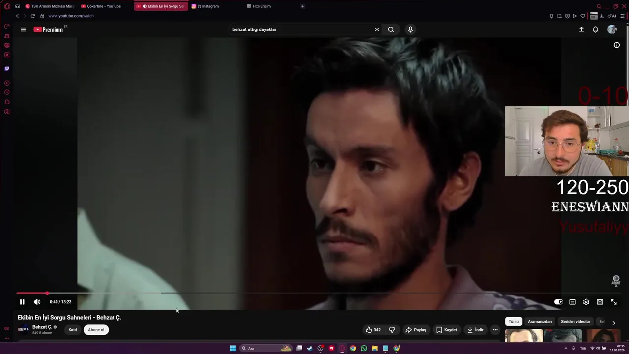Go back in the browser
Viewport: 629px width, 354px height.
17,16
